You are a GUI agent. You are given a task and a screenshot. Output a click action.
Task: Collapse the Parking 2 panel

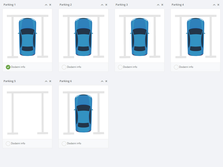pos(102,5)
